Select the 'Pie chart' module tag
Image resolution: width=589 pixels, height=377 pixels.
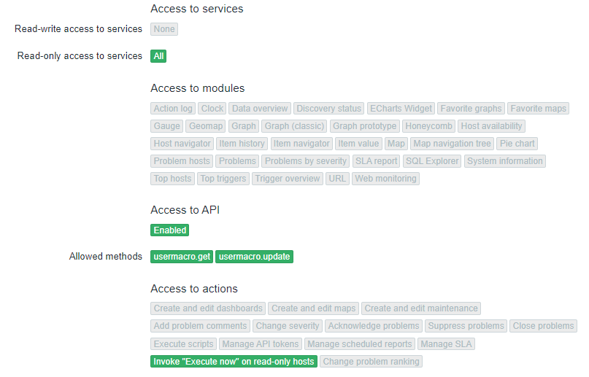517,144
